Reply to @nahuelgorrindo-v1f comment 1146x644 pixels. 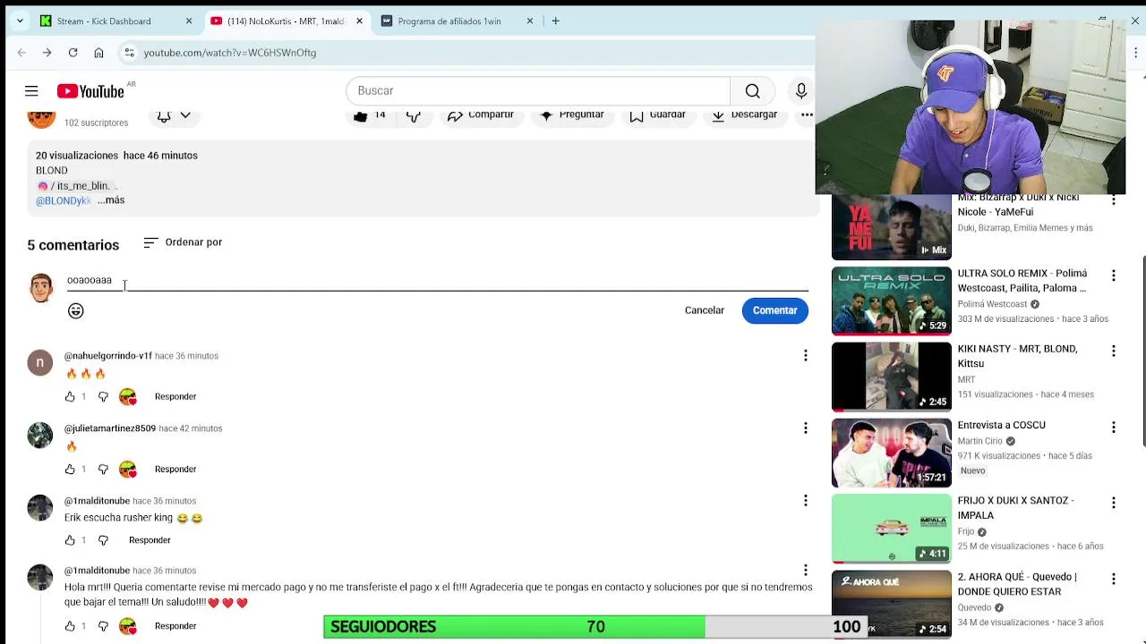pyautogui.click(x=175, y=396)
